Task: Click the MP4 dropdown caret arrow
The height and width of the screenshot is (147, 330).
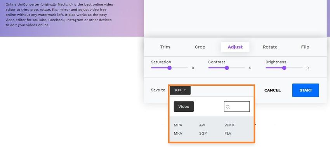Action: tap(185, 90)
